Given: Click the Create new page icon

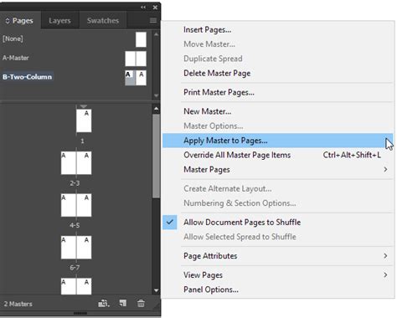Looking at the screenshot, I should [x=123, y=303].
